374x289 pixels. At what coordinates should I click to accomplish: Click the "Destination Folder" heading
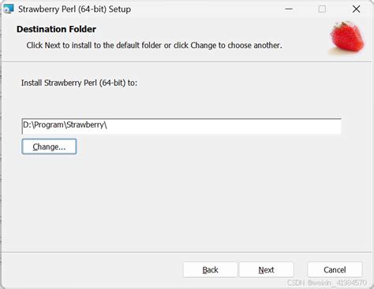pos(56,29)
